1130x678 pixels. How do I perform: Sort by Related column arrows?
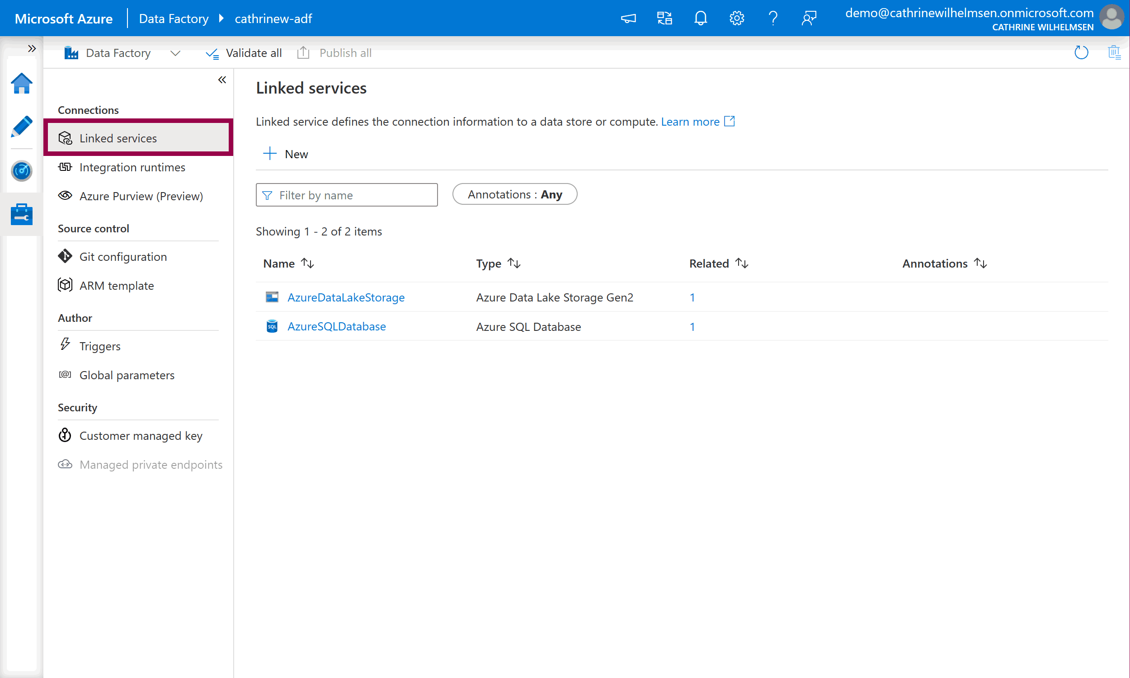coord(741,264)
